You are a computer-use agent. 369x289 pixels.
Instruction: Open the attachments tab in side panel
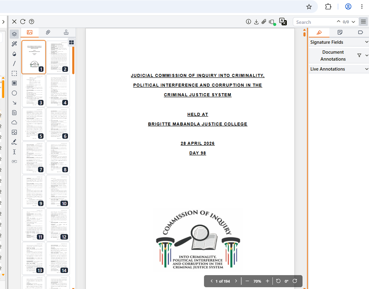click(48, 32)
